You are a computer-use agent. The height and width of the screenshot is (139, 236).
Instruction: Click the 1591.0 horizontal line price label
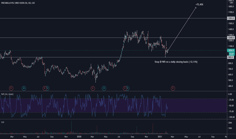231,18
